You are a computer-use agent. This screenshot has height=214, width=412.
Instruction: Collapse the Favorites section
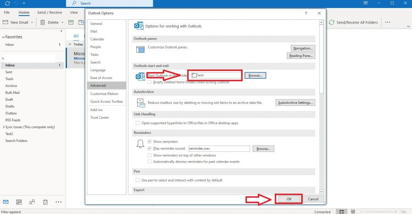3,37
